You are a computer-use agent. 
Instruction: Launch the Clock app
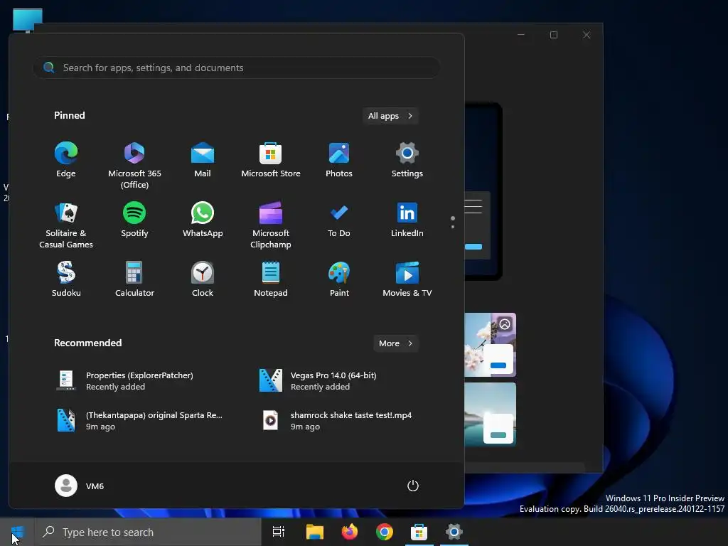[x=203, y=279]
